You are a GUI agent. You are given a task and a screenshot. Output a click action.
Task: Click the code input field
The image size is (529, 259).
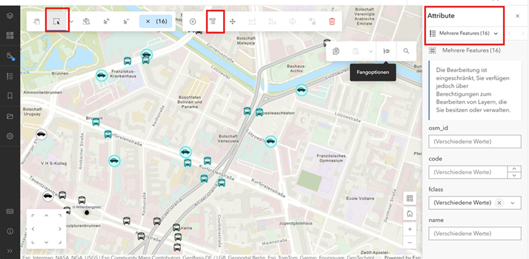click(x=468, y=172)
